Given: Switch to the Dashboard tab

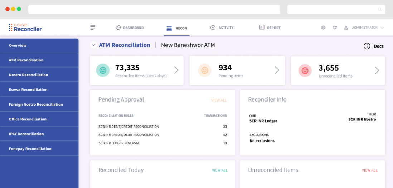Looking at the screenshot, I should pos(130,28).
